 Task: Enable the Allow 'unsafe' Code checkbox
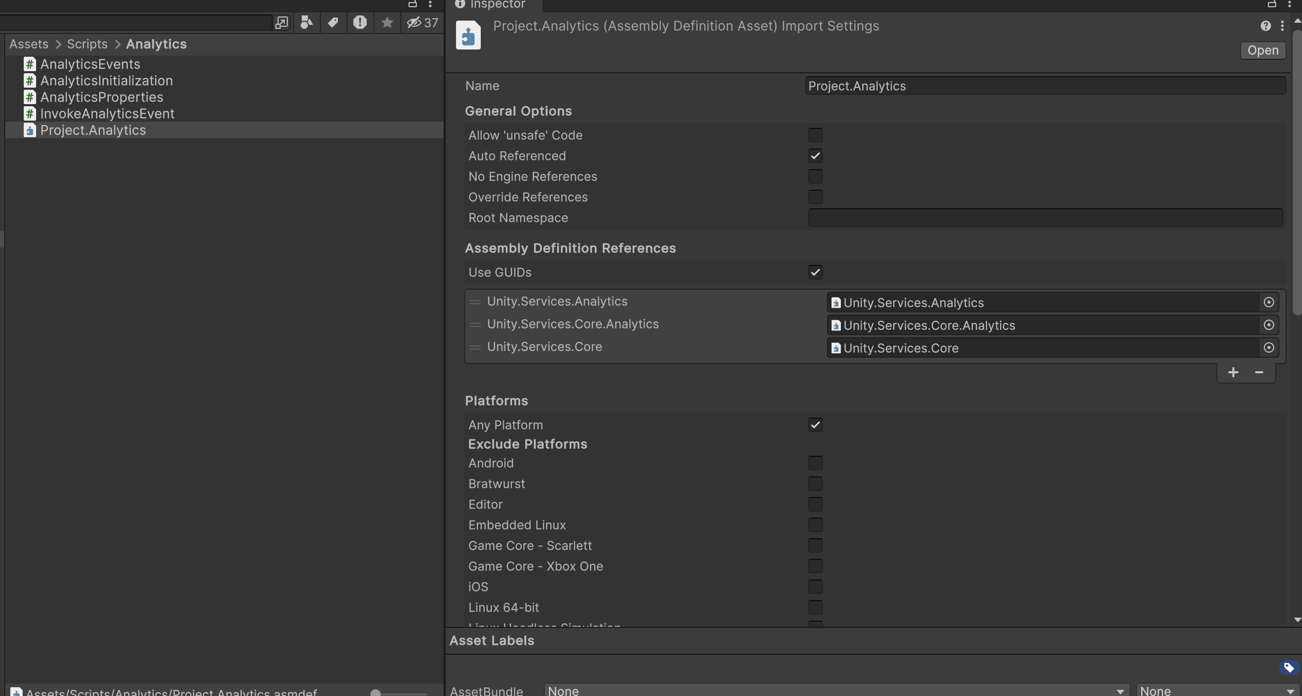[x=815, y=134]
